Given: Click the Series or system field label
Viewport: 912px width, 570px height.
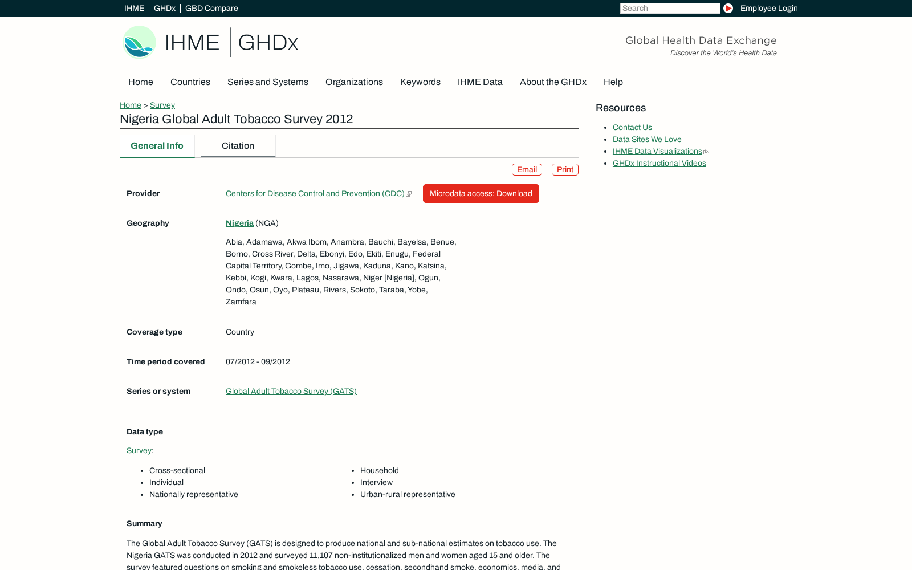Looking at the screenshot, I should tap(158, 392).
